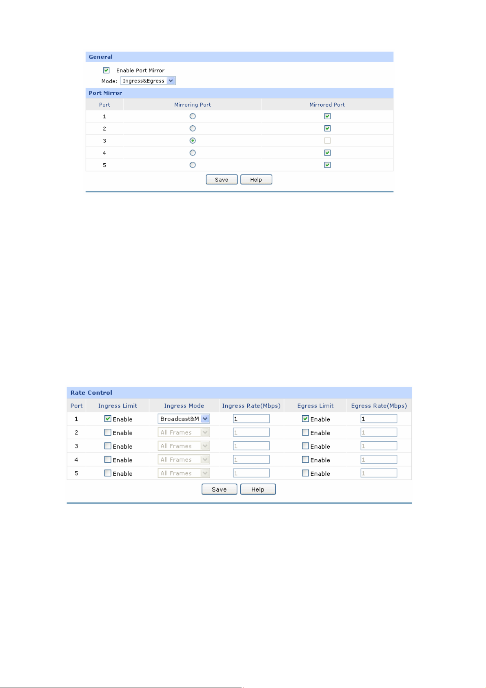Image resolution: width=486 pixels, height=688 pixels.
Task: Click Save in Port Mirror section
Action: (222, 180)
